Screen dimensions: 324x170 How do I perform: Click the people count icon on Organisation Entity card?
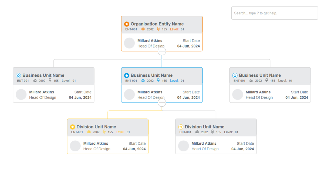tap(143, 29)
